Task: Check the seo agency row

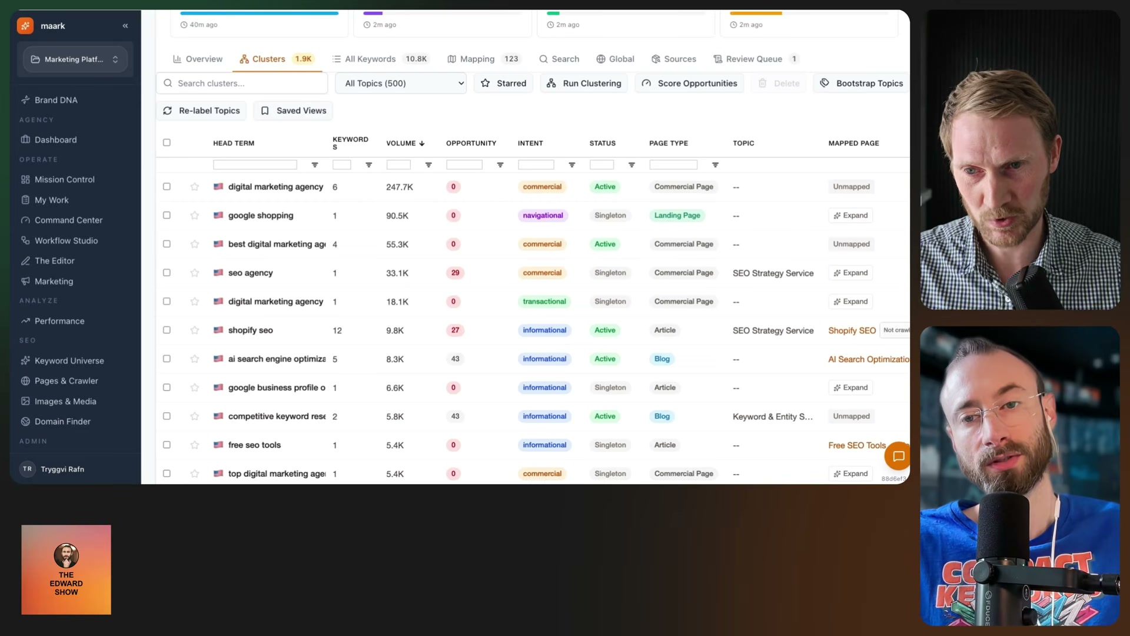Action: pos(167,273)
